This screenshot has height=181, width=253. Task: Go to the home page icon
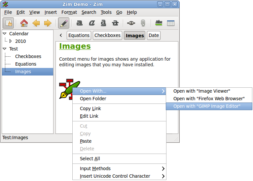24,23
